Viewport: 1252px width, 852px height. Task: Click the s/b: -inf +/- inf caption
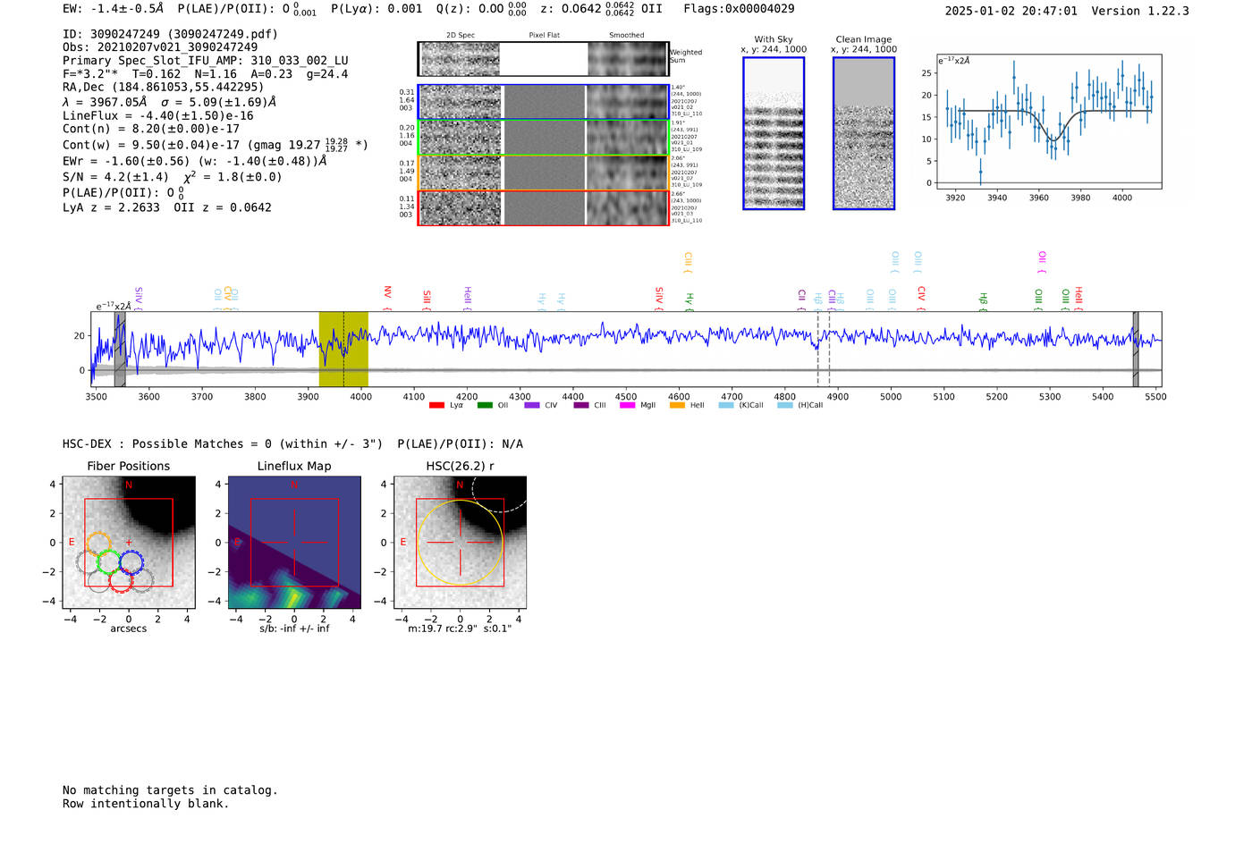[294, 628]
